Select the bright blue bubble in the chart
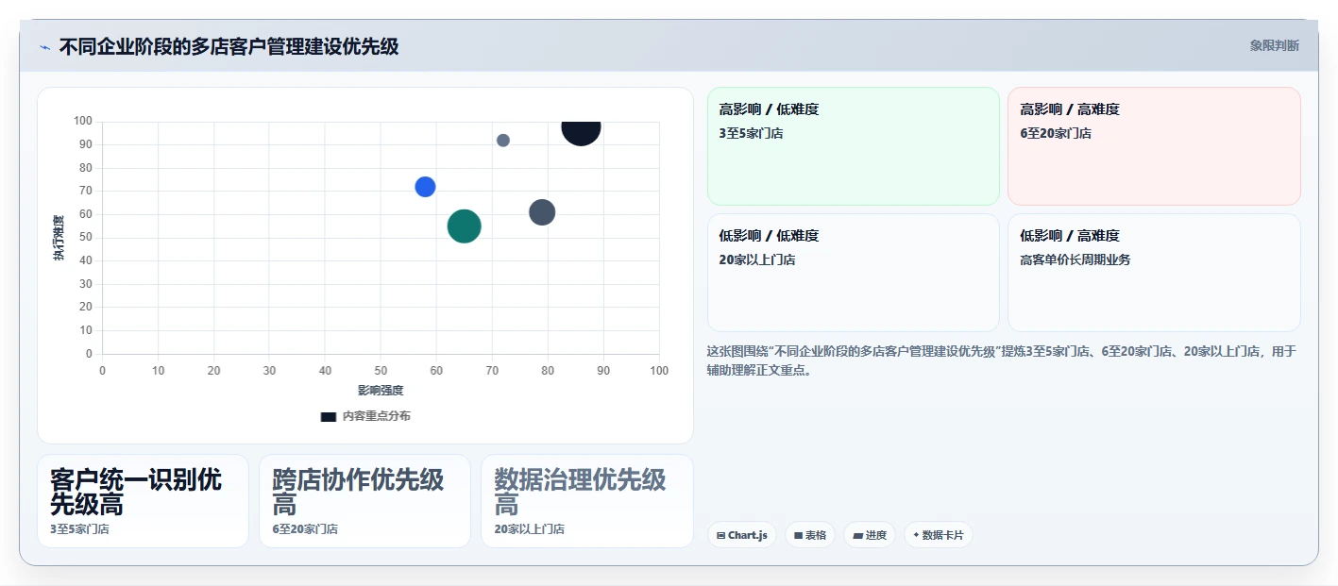This screenshot has width=1338, height=586. click(x=425, y=187)
